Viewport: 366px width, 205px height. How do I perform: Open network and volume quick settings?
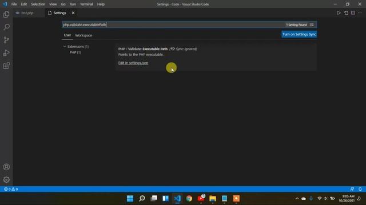[x=326, y=199]
